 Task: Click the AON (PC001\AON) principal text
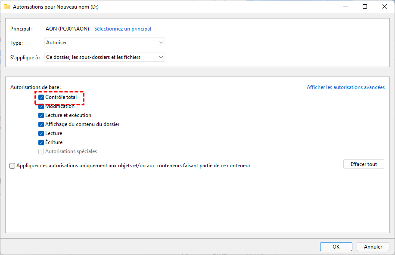[67, 29]
